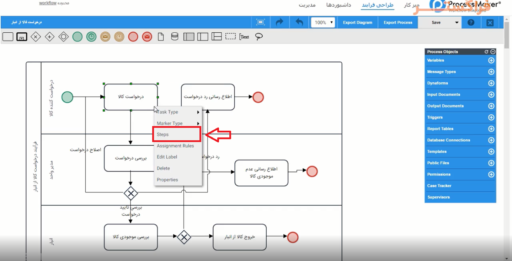Toggle full screen view icon

tap(261, 22)
